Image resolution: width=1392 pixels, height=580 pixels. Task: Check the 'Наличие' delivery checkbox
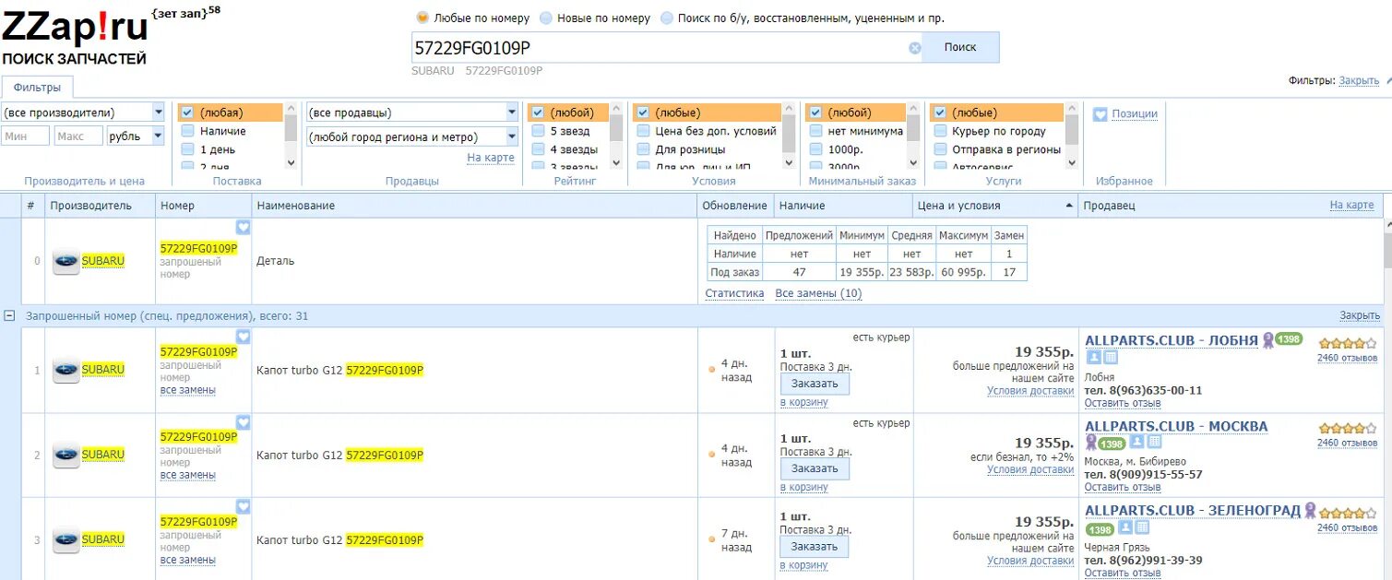tap(187, 131)
